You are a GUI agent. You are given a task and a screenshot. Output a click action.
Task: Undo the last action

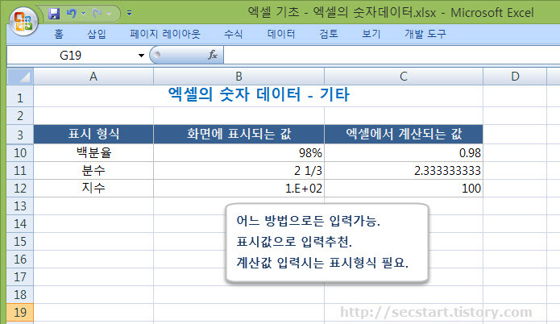point(72,14)
